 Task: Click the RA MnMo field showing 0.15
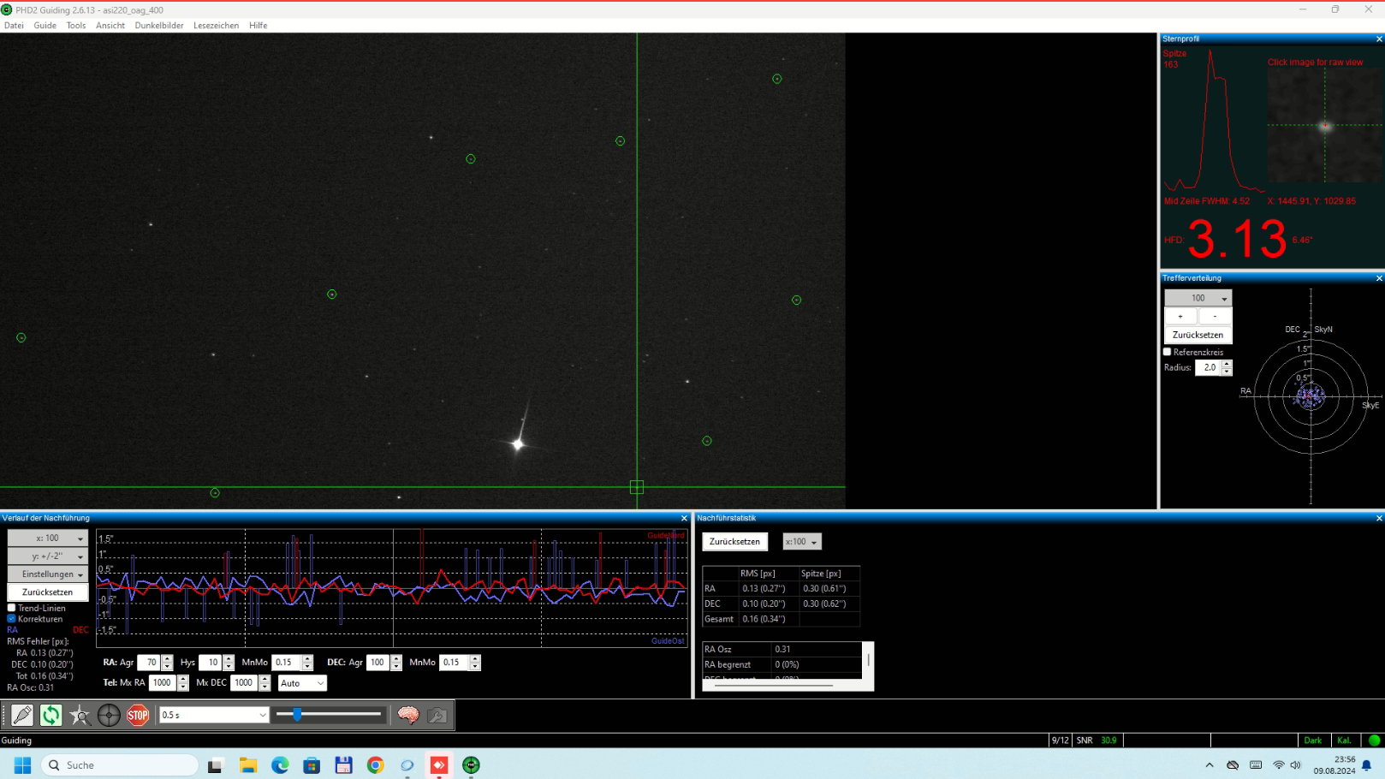(x=287, y=663)
